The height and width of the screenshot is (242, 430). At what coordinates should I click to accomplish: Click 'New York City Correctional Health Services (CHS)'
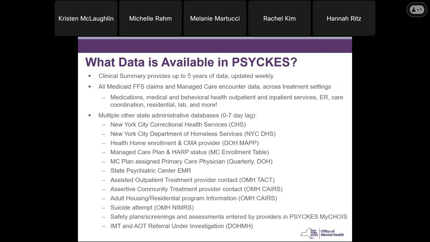click(178, 124)
